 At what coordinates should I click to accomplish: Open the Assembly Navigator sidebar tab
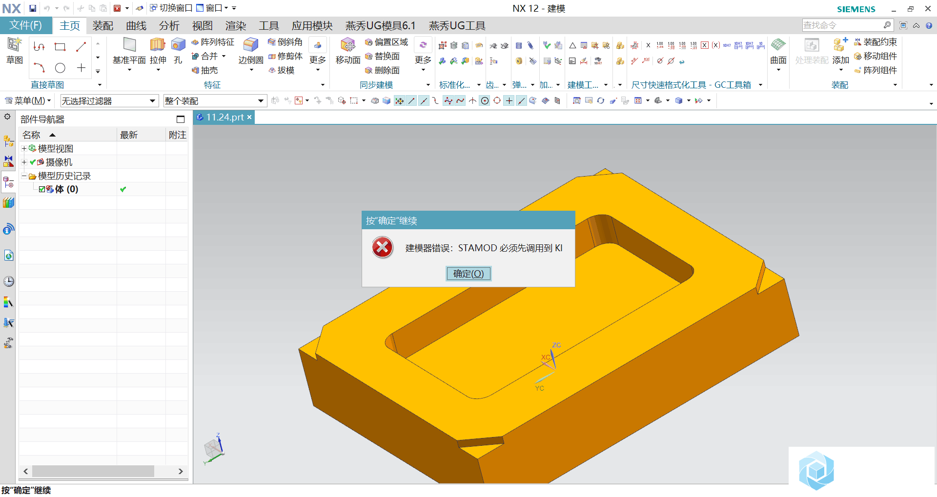8,141
